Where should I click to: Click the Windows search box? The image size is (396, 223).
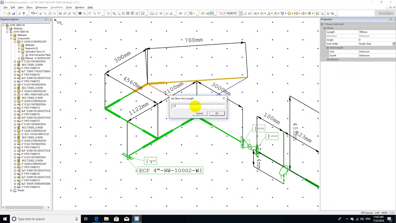(x=45, y=219)
